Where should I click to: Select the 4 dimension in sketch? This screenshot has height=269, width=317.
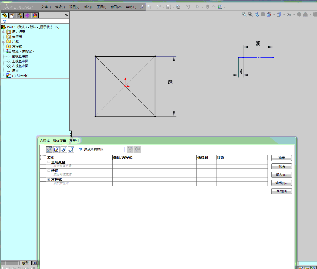[x=241, y=72]
